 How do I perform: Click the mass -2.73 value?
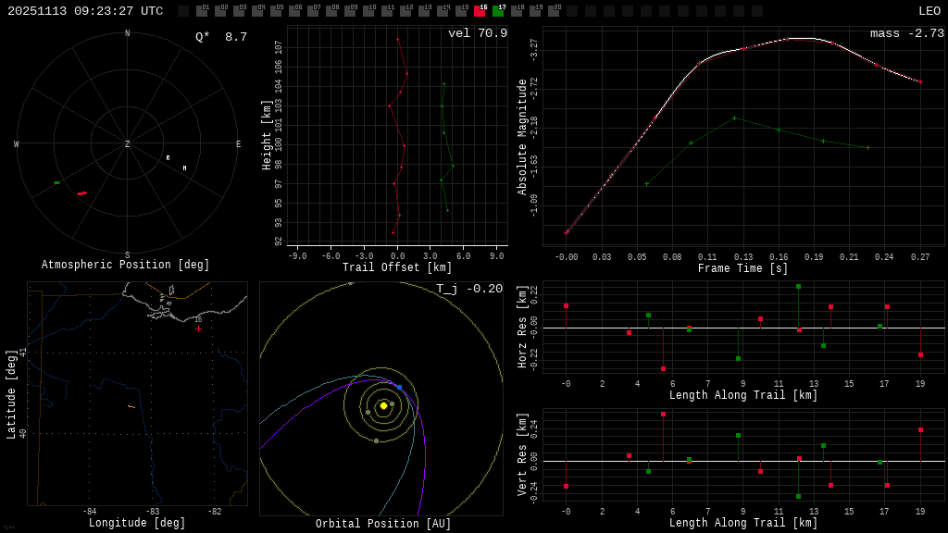(907, 33)
